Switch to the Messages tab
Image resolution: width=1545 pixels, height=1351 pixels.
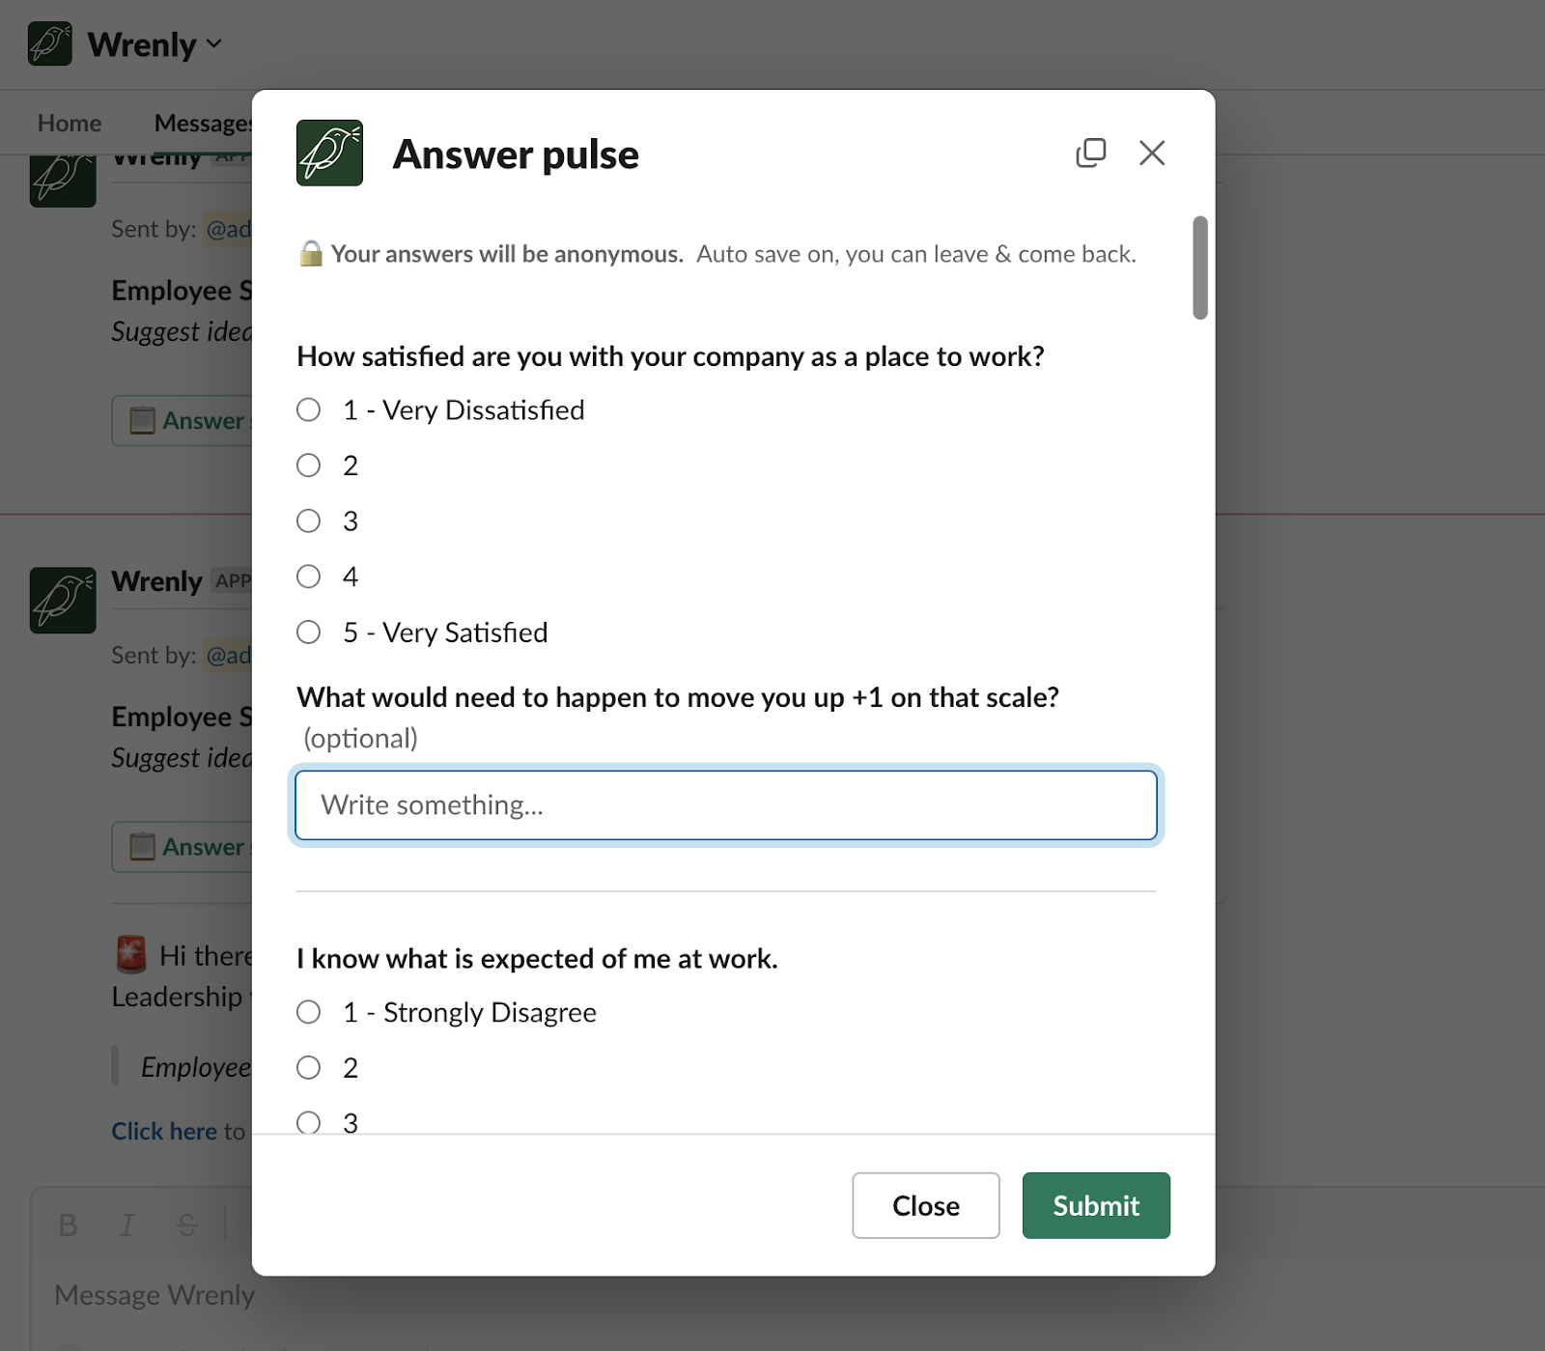click(x=203, y=123)
